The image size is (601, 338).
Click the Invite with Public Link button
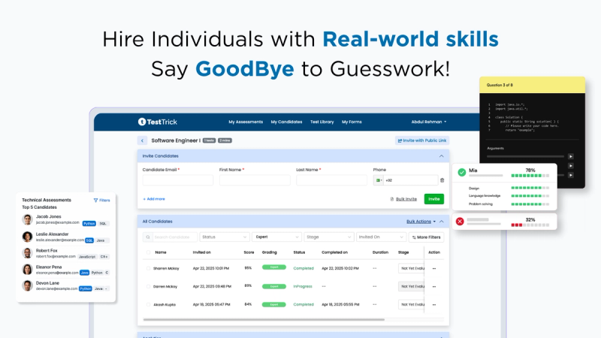[x=422, y=140]
